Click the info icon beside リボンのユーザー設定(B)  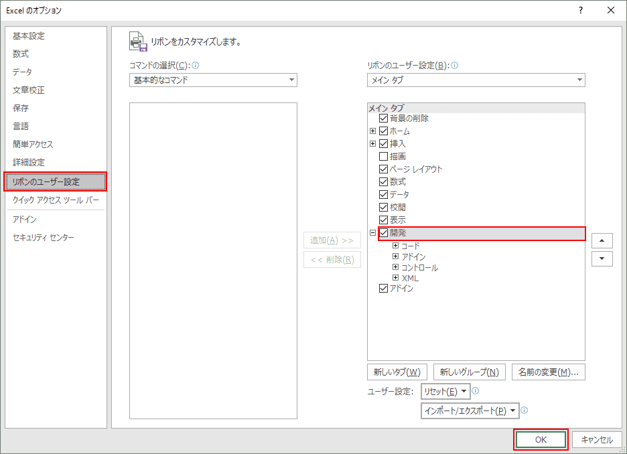tap(455, 65)
